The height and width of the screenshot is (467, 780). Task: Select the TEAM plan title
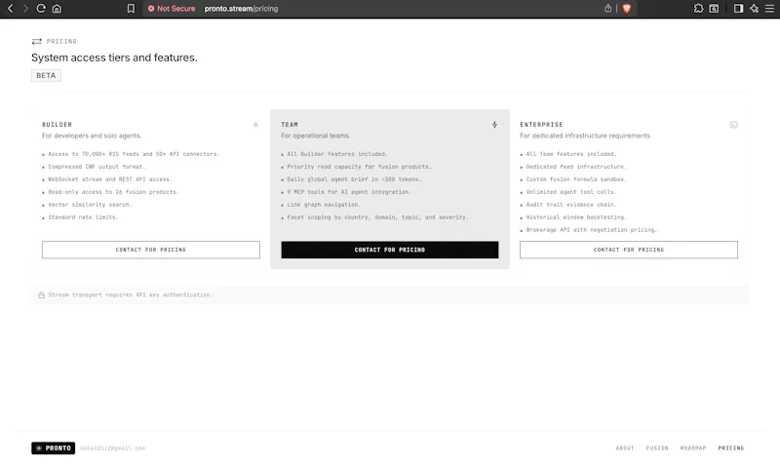click(290, 125)
